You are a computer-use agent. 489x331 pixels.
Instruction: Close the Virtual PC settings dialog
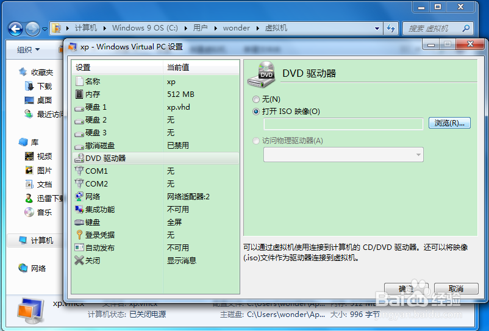(x=470, y=44)
